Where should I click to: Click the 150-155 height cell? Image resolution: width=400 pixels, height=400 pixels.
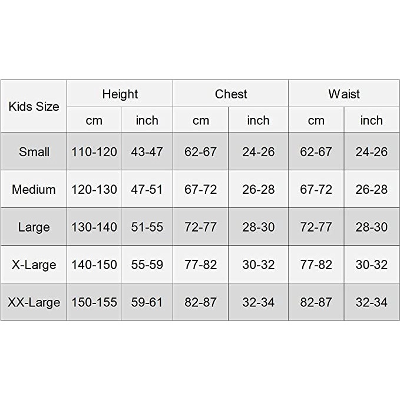(94, 303)
